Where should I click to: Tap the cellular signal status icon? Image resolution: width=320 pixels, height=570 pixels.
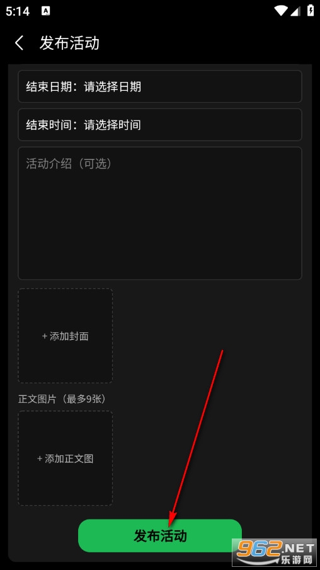click(295, 11)
